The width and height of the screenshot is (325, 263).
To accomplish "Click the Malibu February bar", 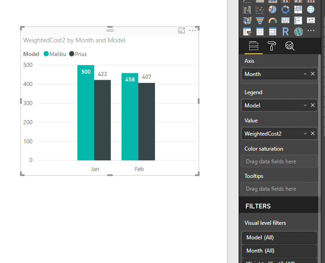I will [130, 116].
